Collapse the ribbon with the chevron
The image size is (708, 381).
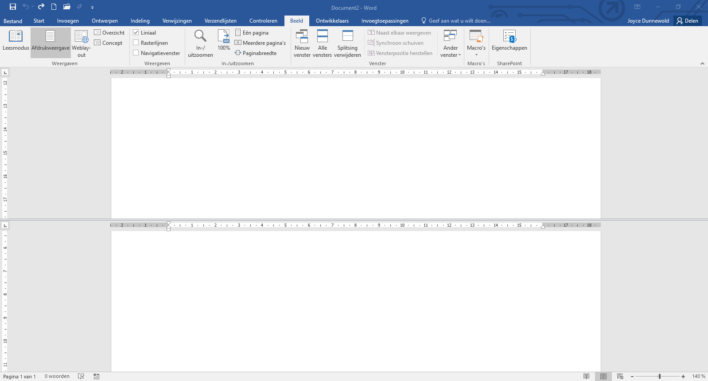[x=702, y=63]
